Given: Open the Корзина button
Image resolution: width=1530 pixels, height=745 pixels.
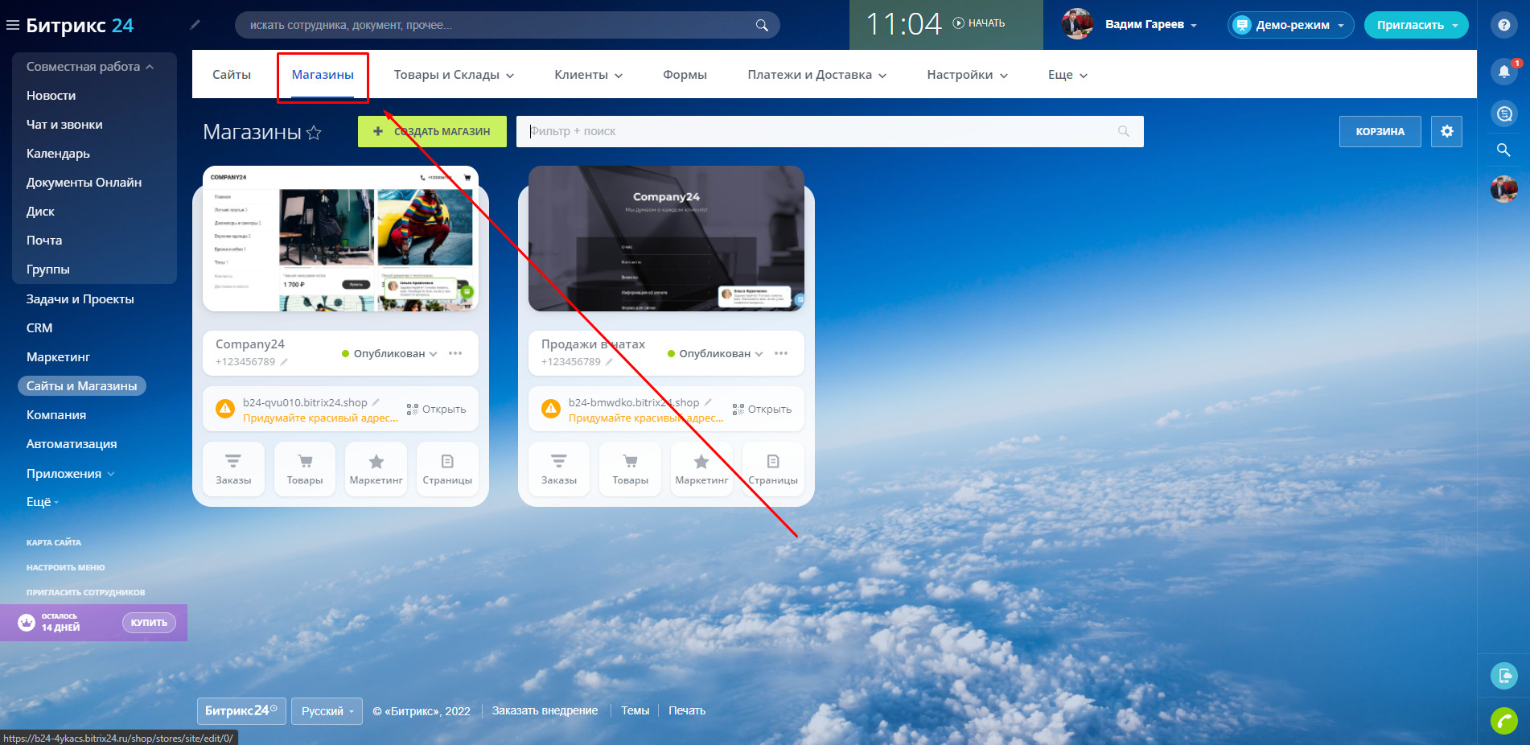Looking at the screenshot, I should point(1380,131).
